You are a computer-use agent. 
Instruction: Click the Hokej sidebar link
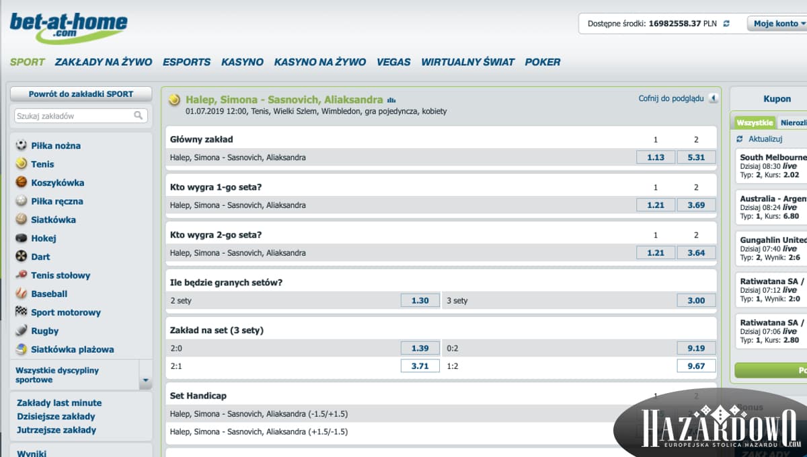pos(44,238)
